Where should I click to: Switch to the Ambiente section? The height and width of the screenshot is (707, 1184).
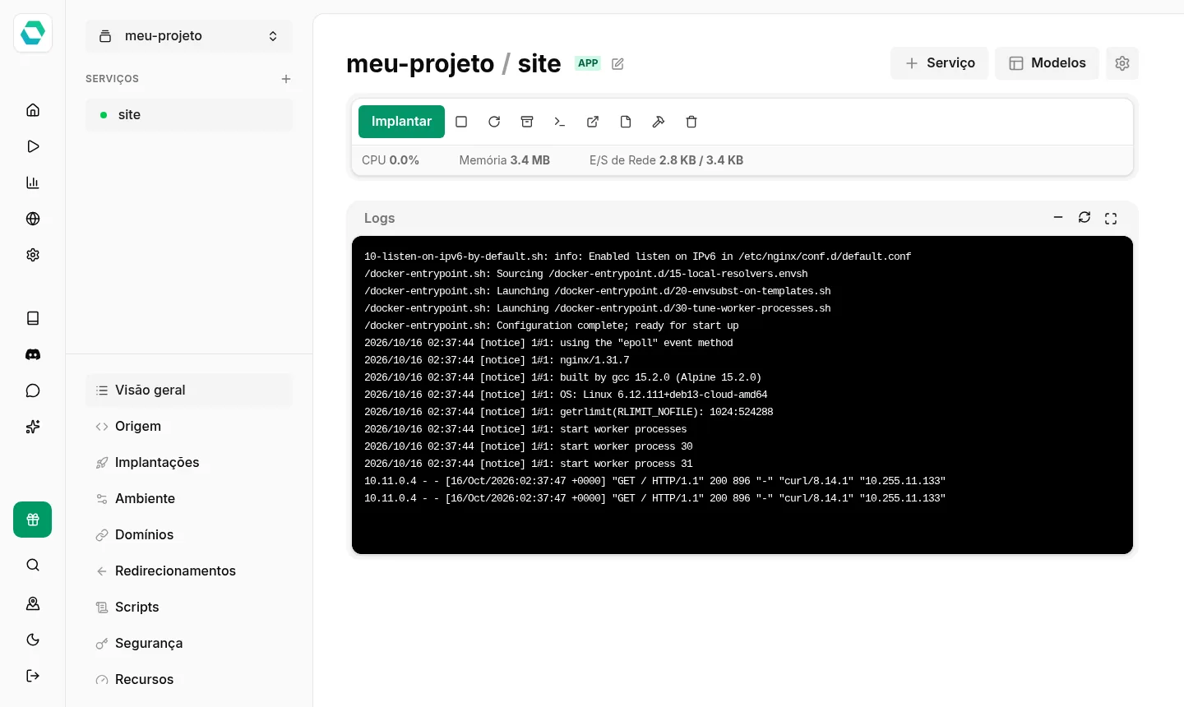189,499
